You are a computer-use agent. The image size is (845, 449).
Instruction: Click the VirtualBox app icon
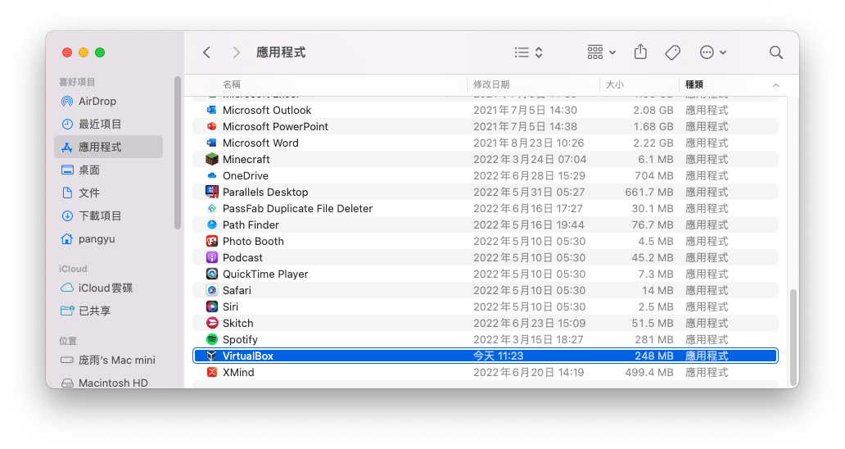click(x=212, y=356)
